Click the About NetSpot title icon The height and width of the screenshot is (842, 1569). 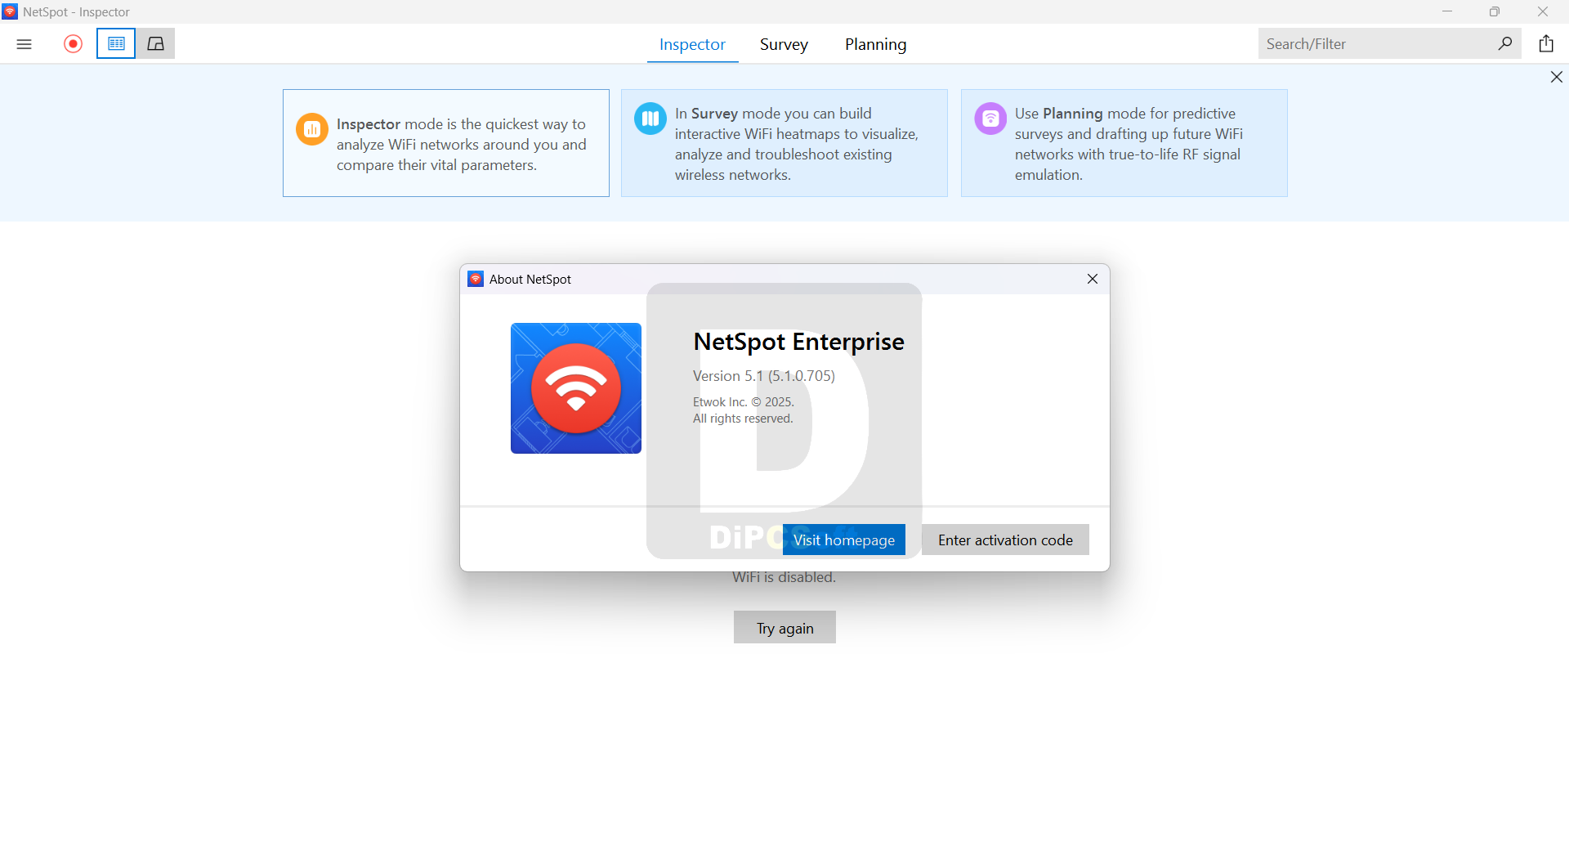tap(476, 279)
